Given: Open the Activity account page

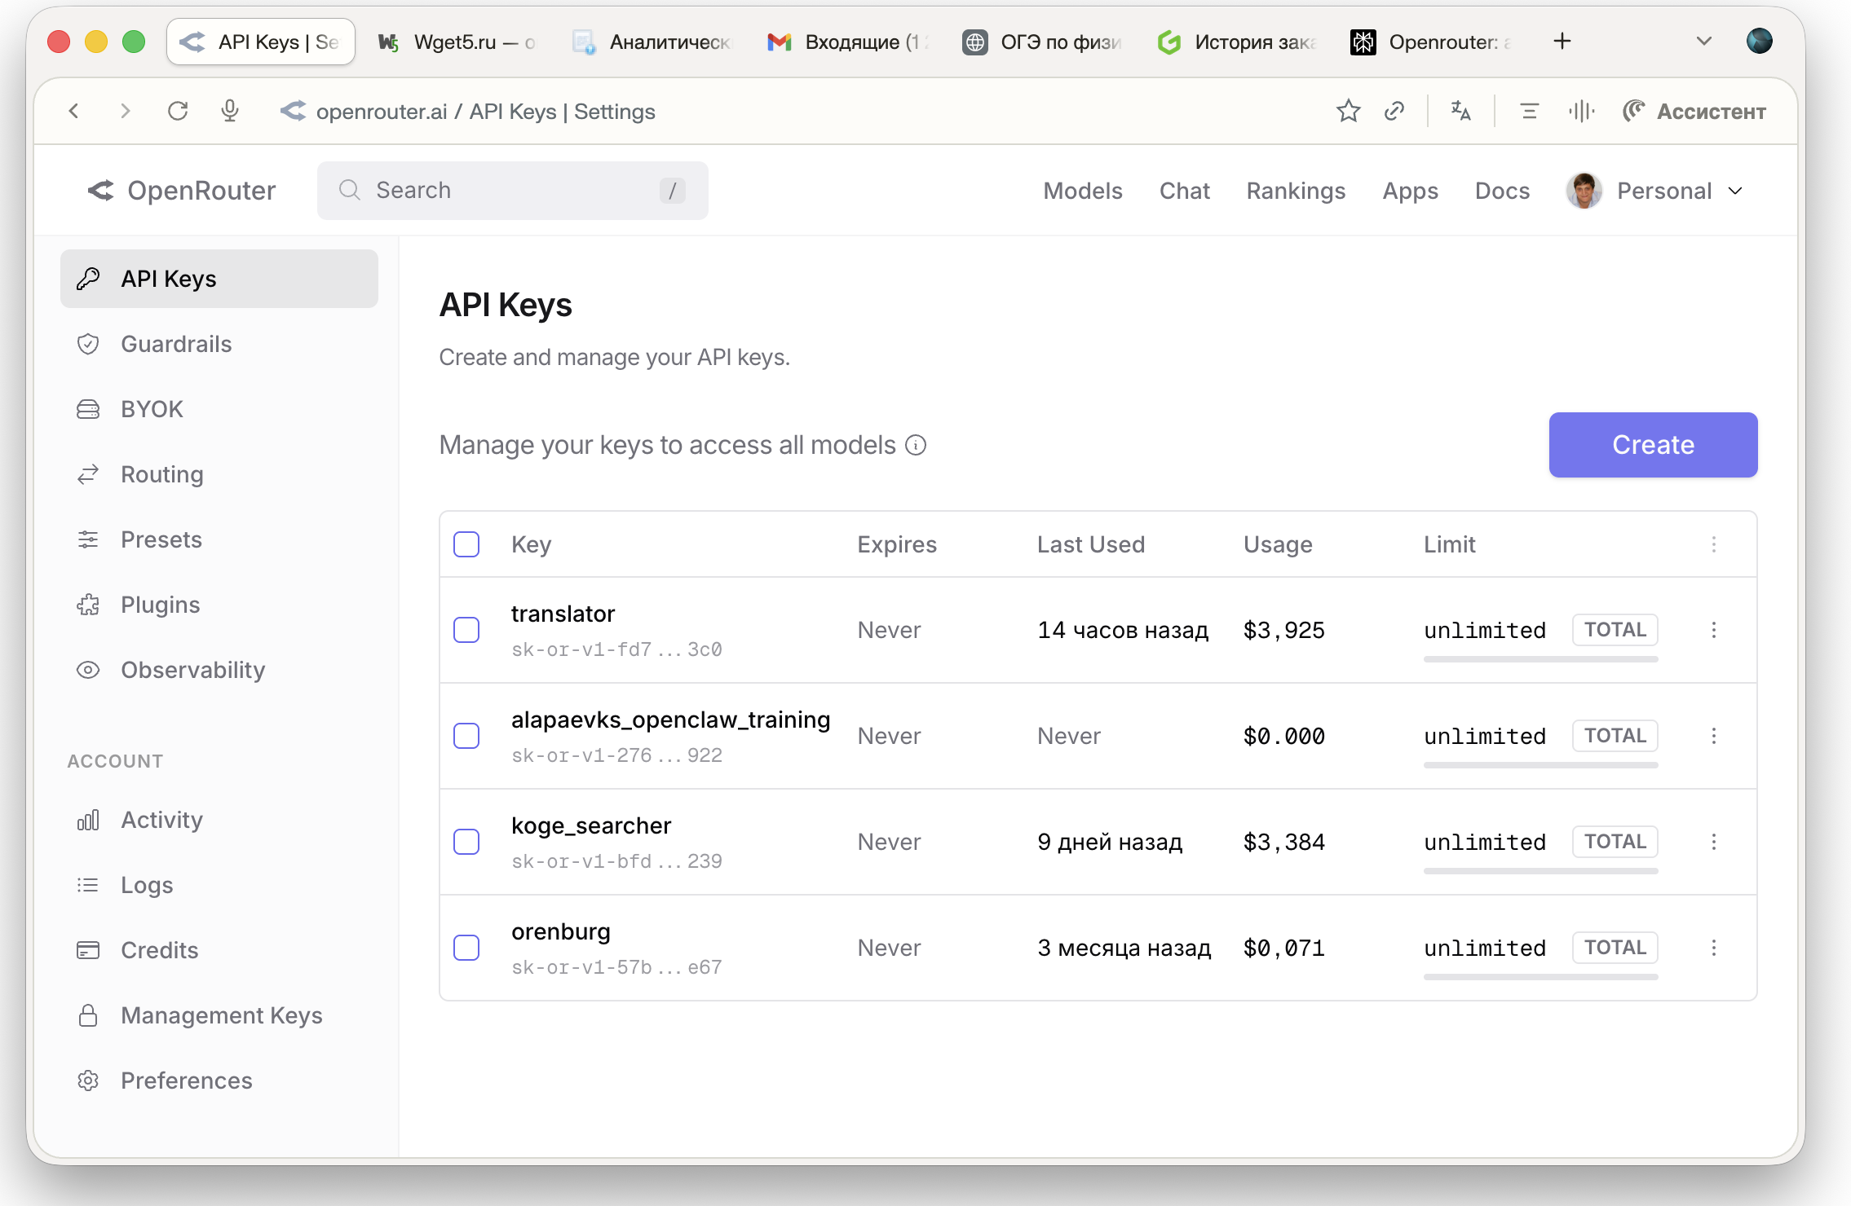Looking at the screenshot, I should click(x=219, y=820).
